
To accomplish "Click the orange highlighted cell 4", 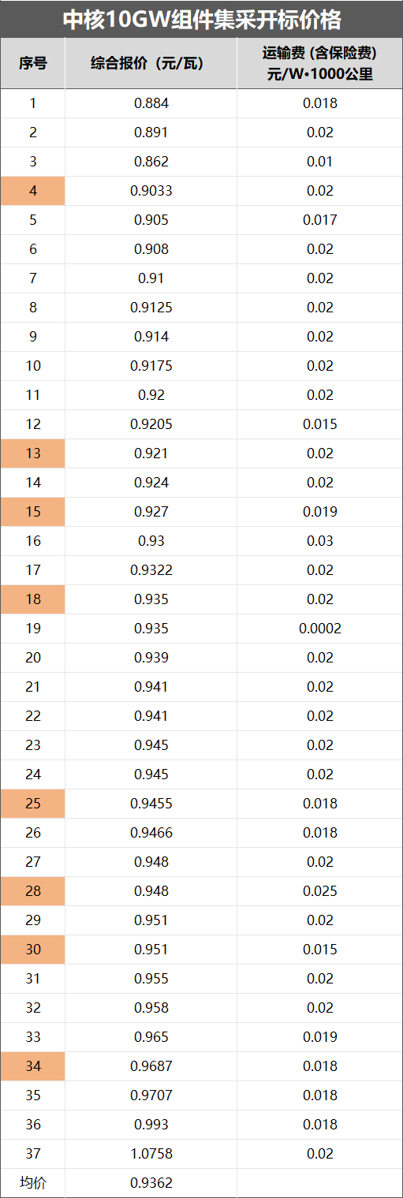I will (x=32, y=191).
